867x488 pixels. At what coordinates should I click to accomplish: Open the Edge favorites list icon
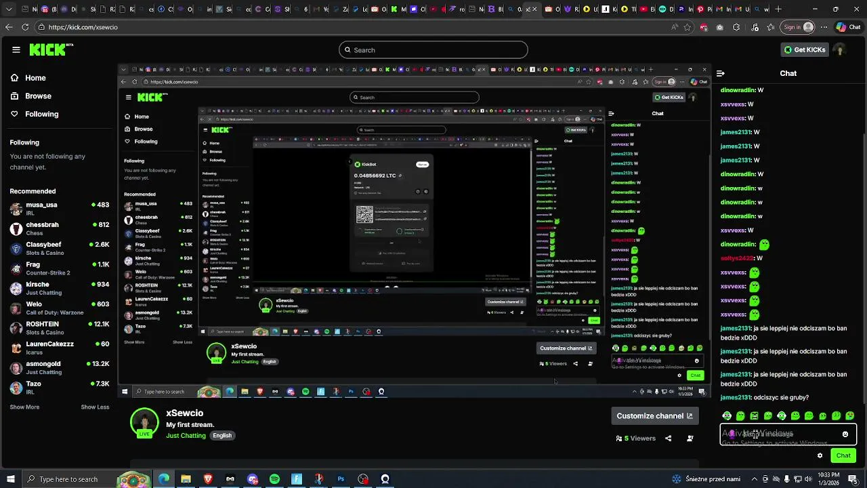[771, 27]
